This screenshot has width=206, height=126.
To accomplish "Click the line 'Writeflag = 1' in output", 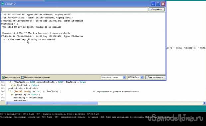I will [10, 24].
